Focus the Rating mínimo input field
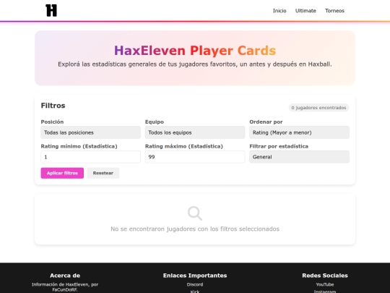The height and width of the screenshot is (293, 390). coord(90,157)
